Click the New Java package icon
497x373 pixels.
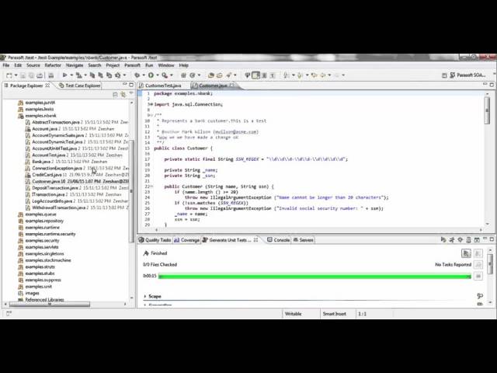pos(183,75)
